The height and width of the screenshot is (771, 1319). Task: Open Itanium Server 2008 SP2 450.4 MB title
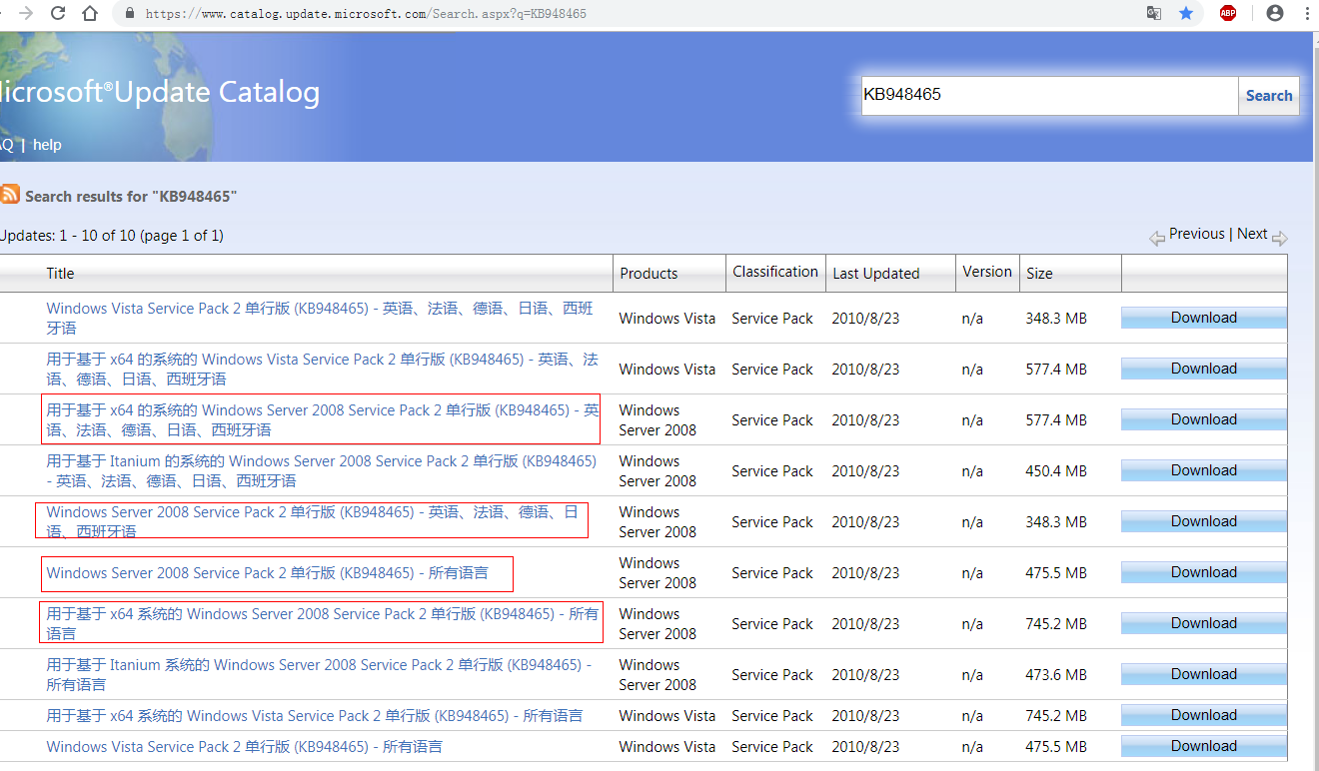point(321,470)
